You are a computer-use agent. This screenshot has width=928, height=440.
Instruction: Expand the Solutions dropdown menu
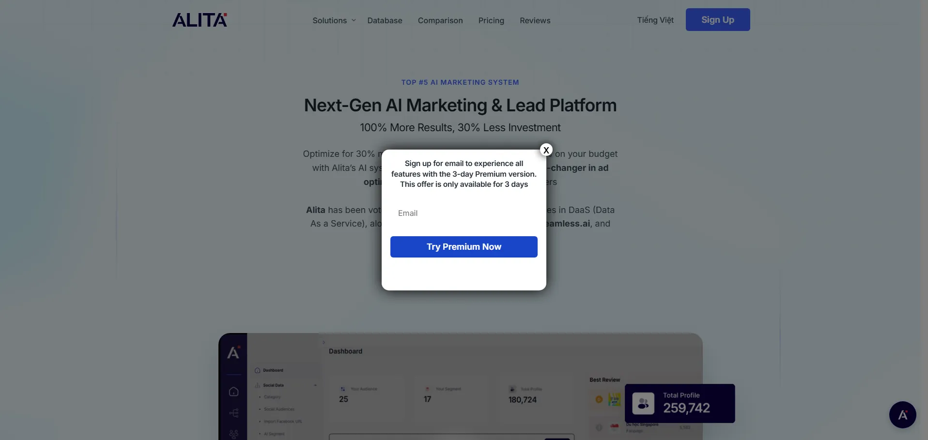tap(334, 20)
